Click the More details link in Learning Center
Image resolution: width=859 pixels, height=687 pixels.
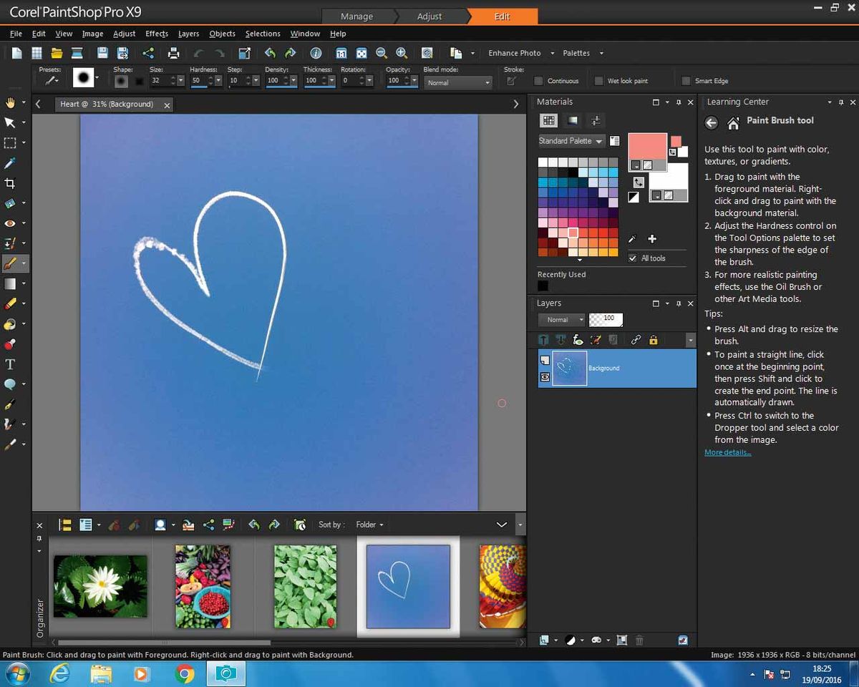pyautogui.click(x=727, y=452)
